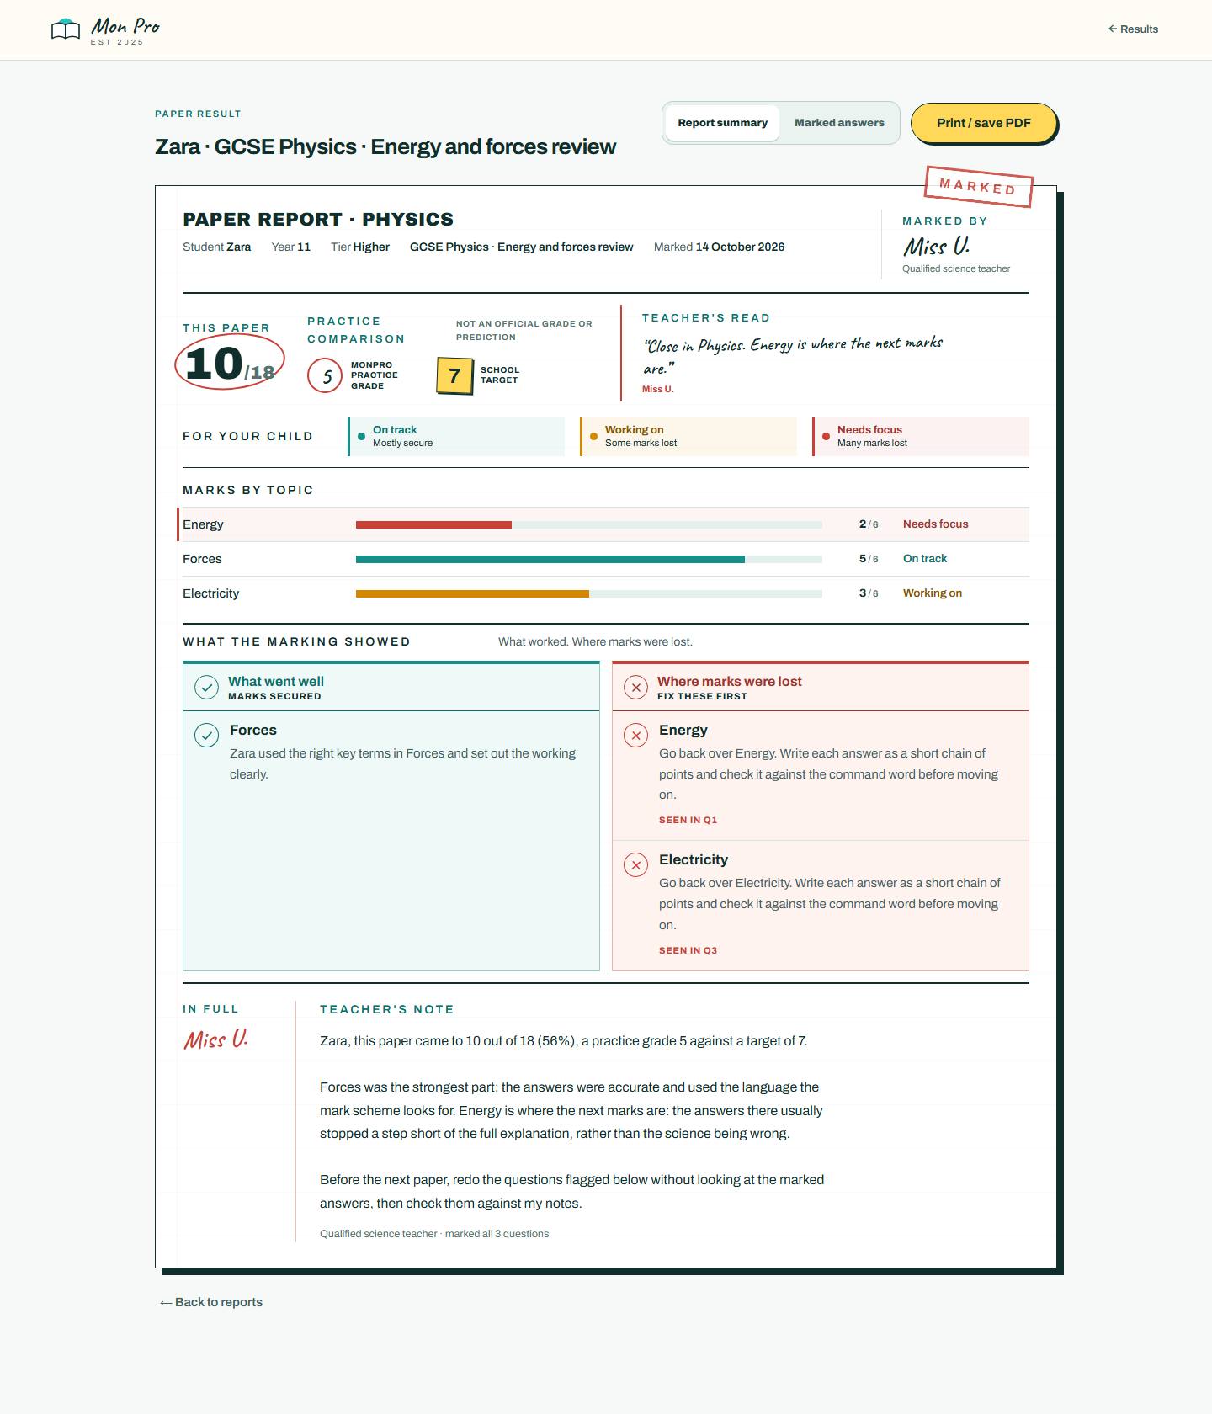Click the red Energy marks progress bar
Image resolution: width=1212 pixels, height=1414 pixels.
point(433,525)
